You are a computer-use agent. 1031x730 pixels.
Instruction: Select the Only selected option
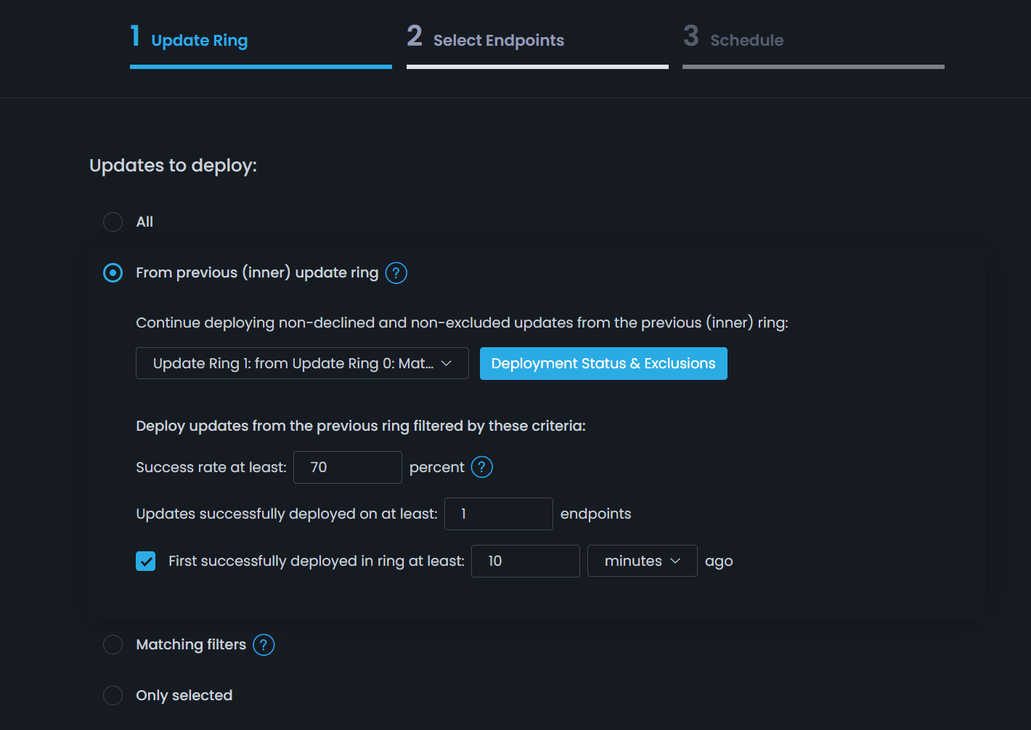coord(113,695)
